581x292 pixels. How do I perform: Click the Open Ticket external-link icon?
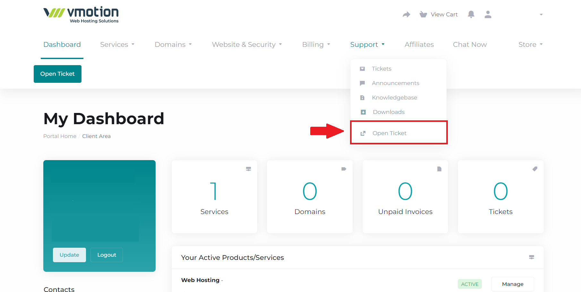coord(363,133)
